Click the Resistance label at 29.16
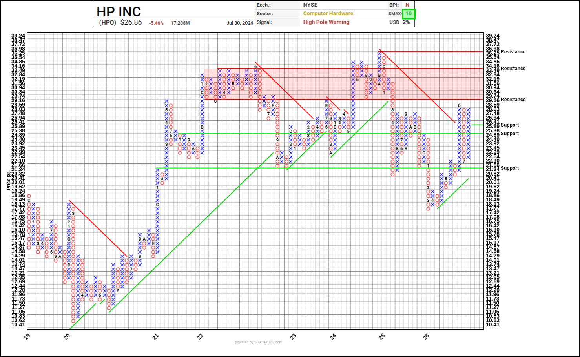The width and height of the screenshot is (580, 357). click(513, 100)
